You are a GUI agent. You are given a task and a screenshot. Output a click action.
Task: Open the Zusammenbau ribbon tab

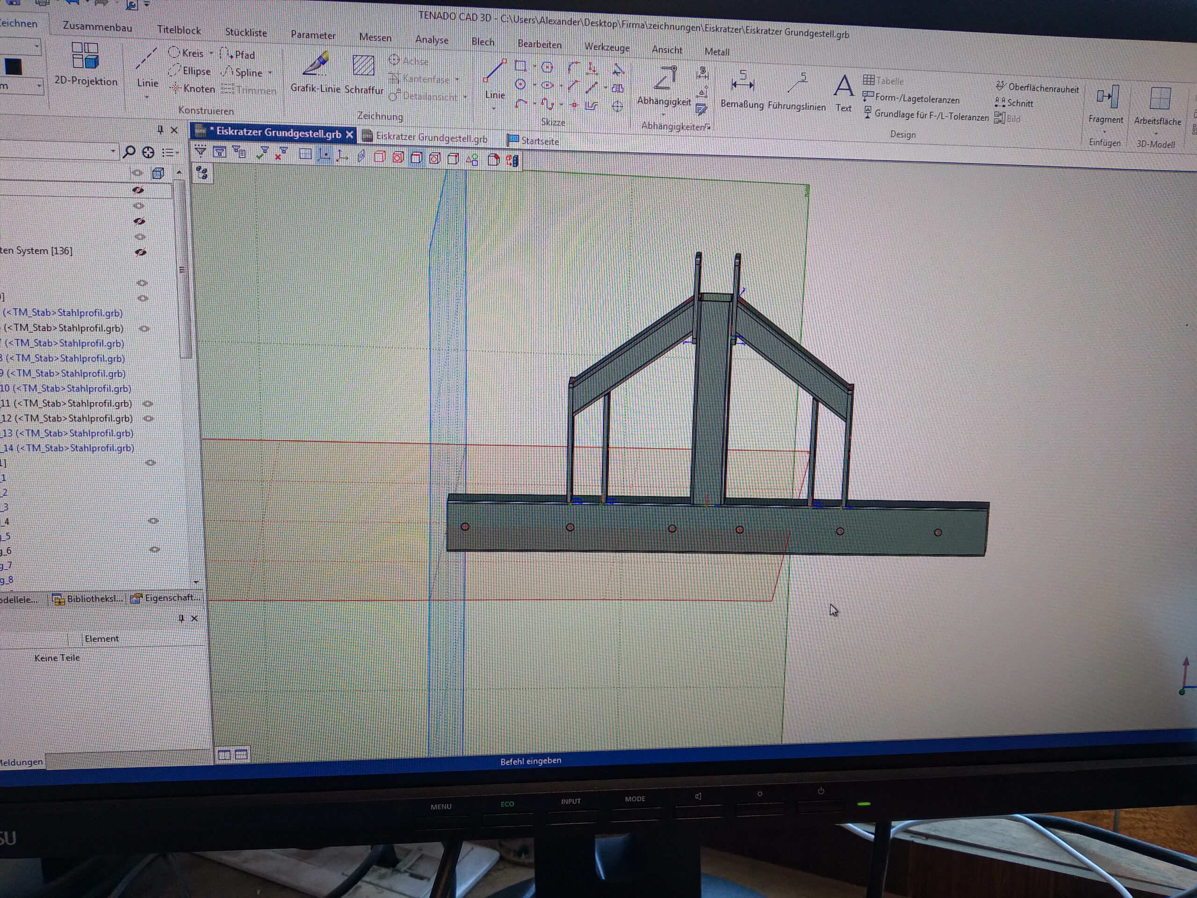point(97,26)
